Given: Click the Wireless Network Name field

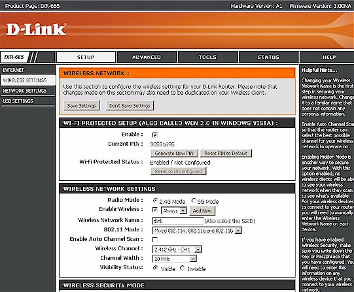Looking at the screenshot, I should pos(178,221).
